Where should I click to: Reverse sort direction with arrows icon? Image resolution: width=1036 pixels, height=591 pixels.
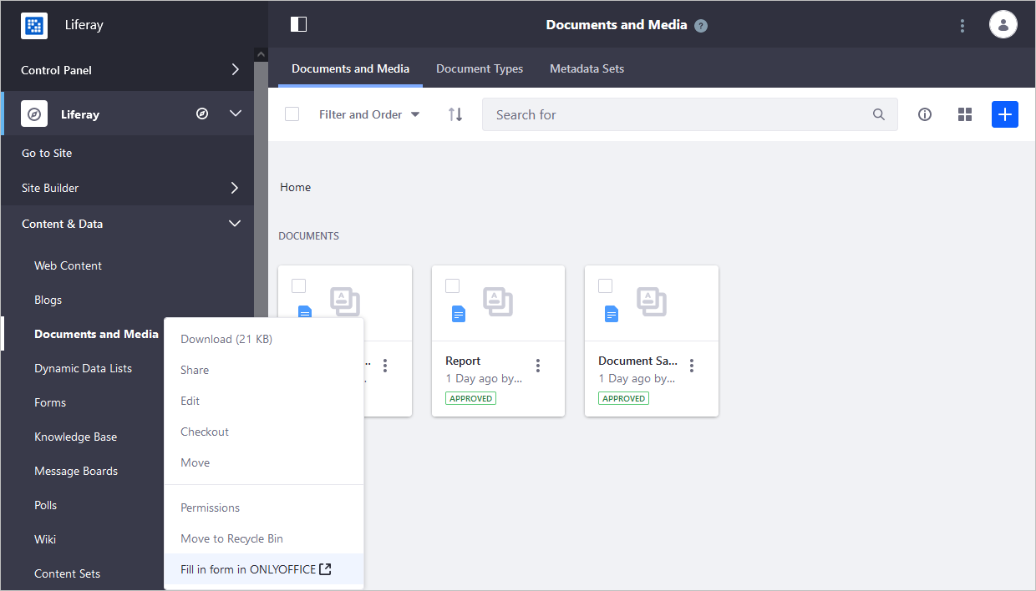455,114
